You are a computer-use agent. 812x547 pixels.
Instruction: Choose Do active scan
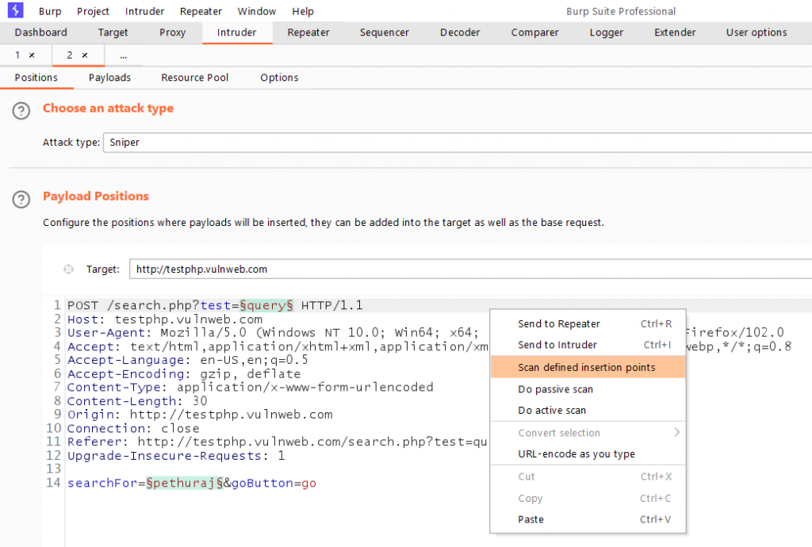[588, 411]
